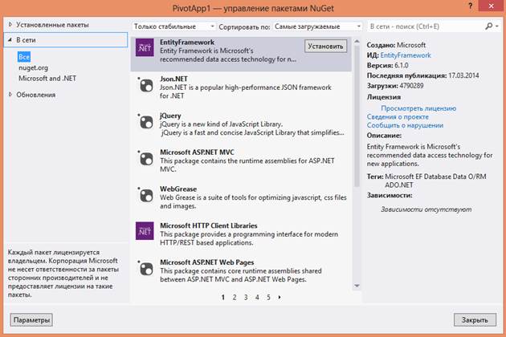This screenshot has width=506, height=337.
Task: Click Зависимости отсутствуют text
Action: tap(426, 209)
